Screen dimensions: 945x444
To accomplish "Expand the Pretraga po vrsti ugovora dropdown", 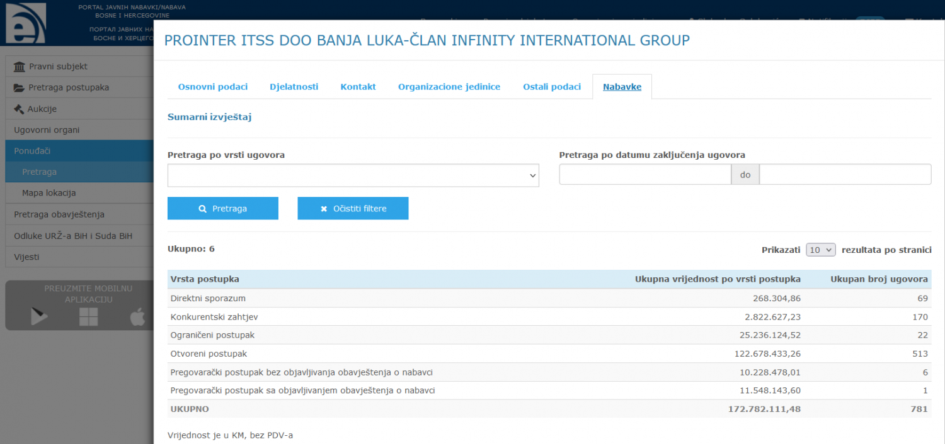I will [x=353, y=175].
